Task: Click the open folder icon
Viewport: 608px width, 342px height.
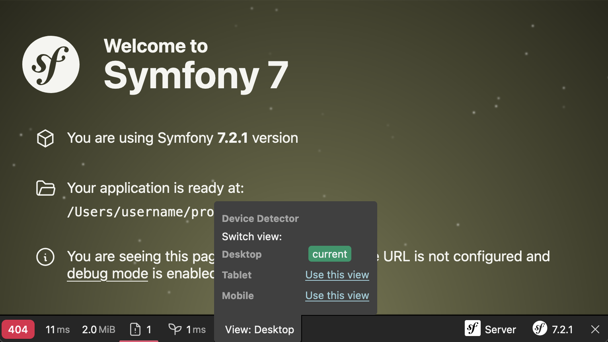Action: click(46, 188)
